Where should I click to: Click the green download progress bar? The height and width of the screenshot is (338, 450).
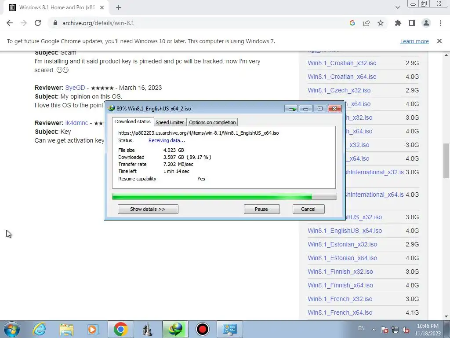pos(224,197)
